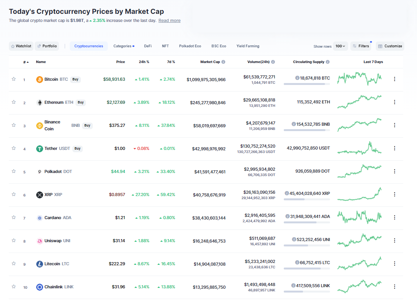Screen dimensions: 417x301
Task: Star Uniswap to add to watchlist
Action: (x=13, y=241)
